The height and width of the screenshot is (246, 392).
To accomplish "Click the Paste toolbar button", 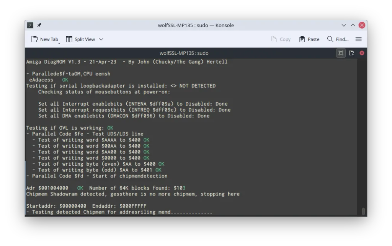I will pyautogui.click(x=309, y=39).
